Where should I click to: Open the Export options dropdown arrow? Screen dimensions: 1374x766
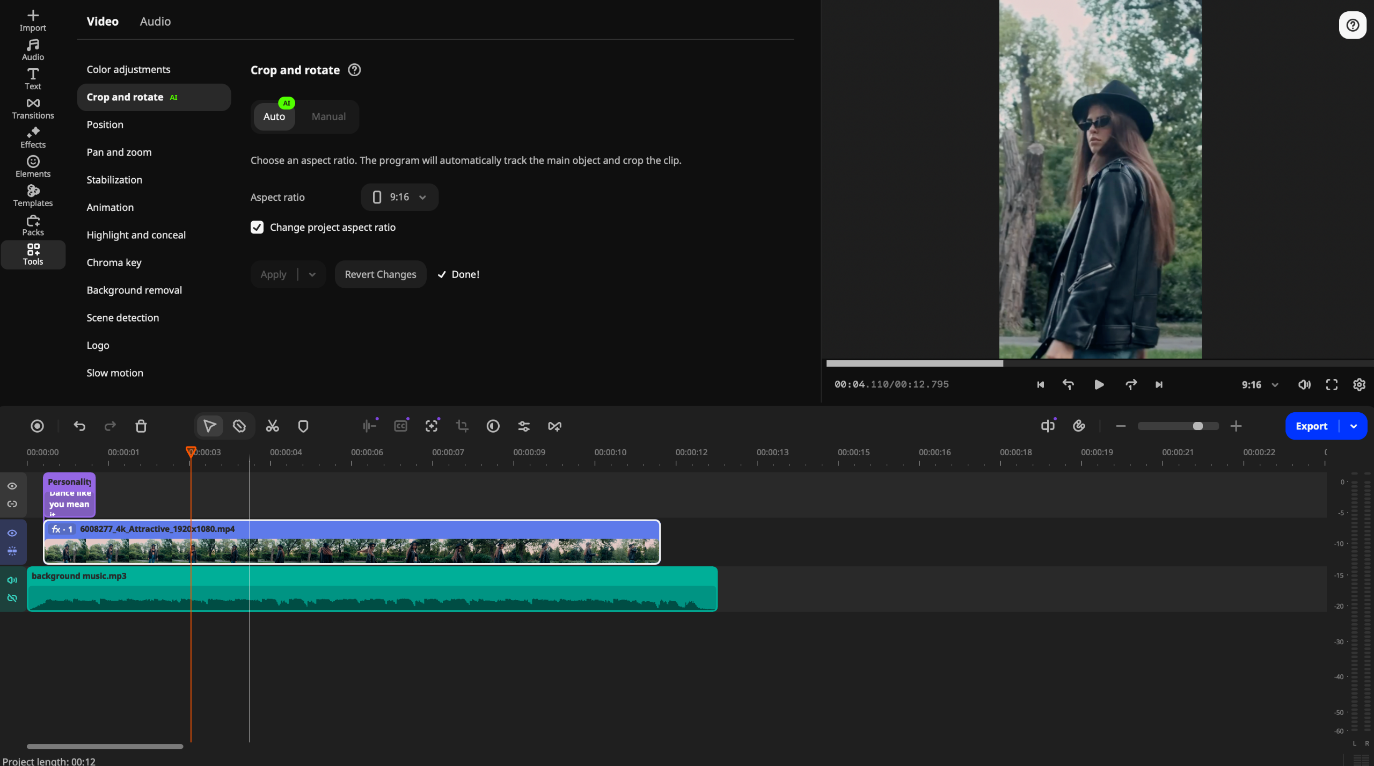point(1354,426)
